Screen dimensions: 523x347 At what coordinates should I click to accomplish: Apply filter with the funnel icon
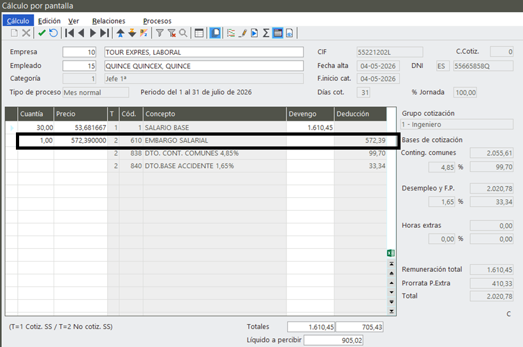(159, 33)
